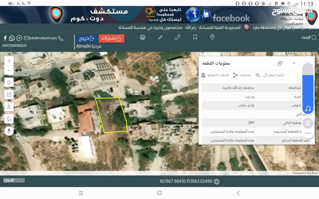319x199 pixels.
Task: Select the pencil drawing tool on the toolbar
Action: (x=160, y=37)
